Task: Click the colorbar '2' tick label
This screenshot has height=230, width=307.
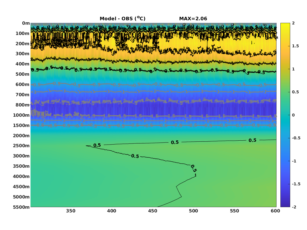Action: pos(293,23)
